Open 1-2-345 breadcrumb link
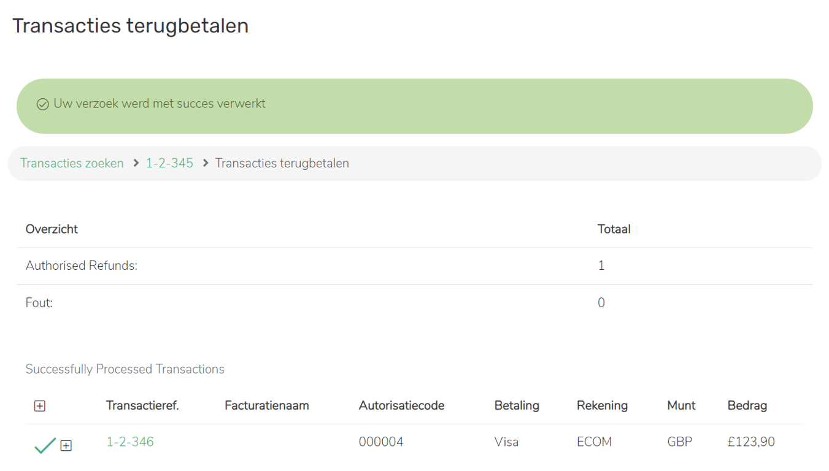The image size is (829, 471). coord(169,163)
